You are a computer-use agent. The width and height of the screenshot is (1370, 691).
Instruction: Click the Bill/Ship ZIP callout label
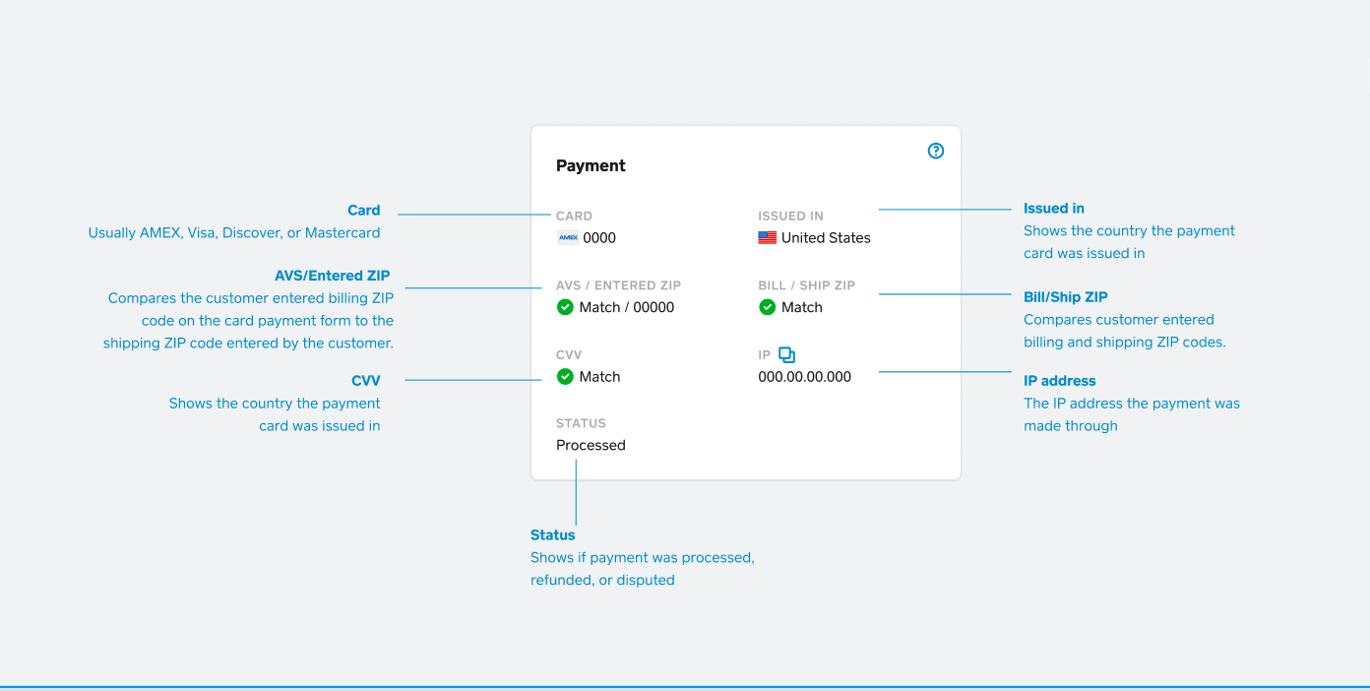(1066, 296)
